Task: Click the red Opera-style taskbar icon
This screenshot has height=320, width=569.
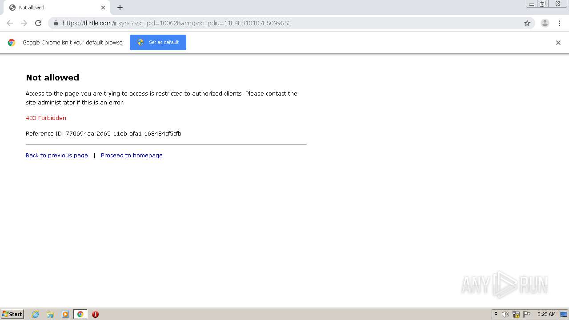Action: 95,314
